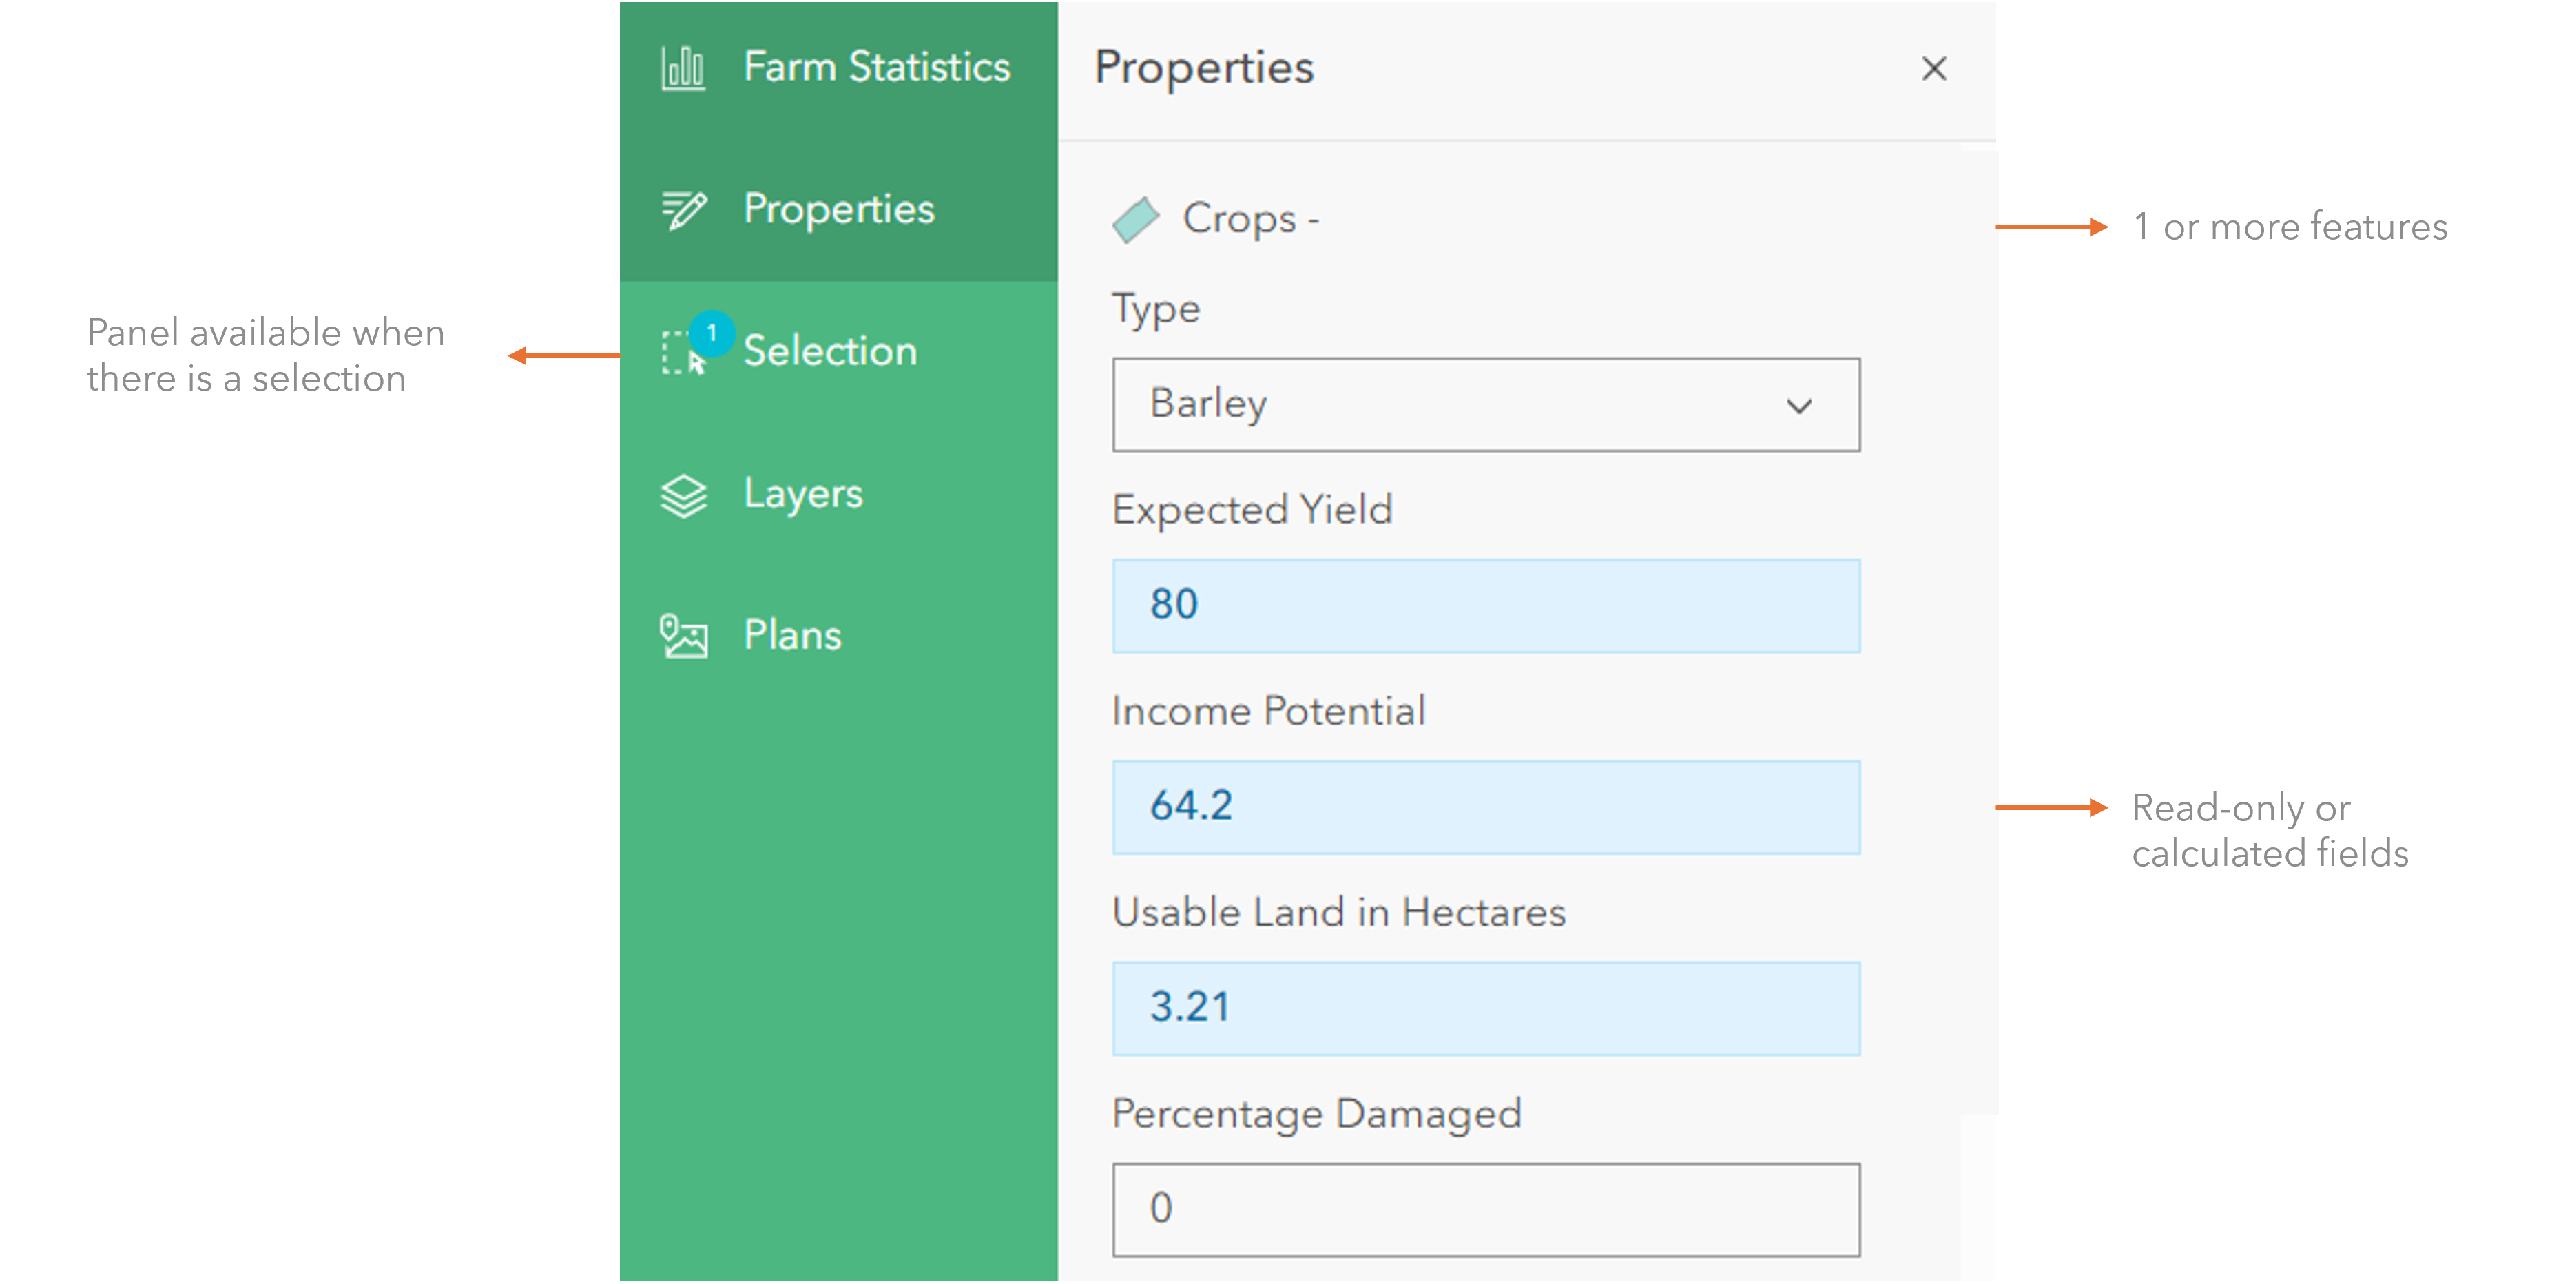Click the selection count badge showing 1
The image size is (2552, 1284).
[712, 333]
